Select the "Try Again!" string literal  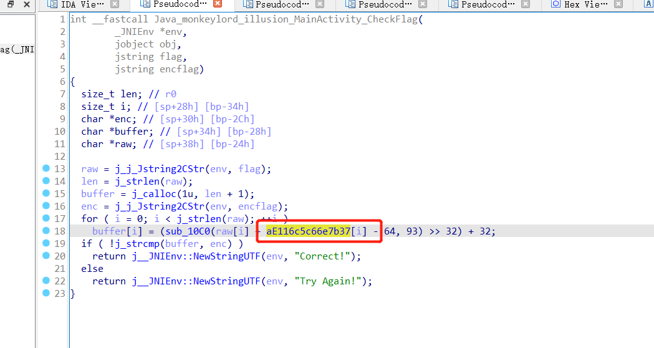(x=332, y=281)
